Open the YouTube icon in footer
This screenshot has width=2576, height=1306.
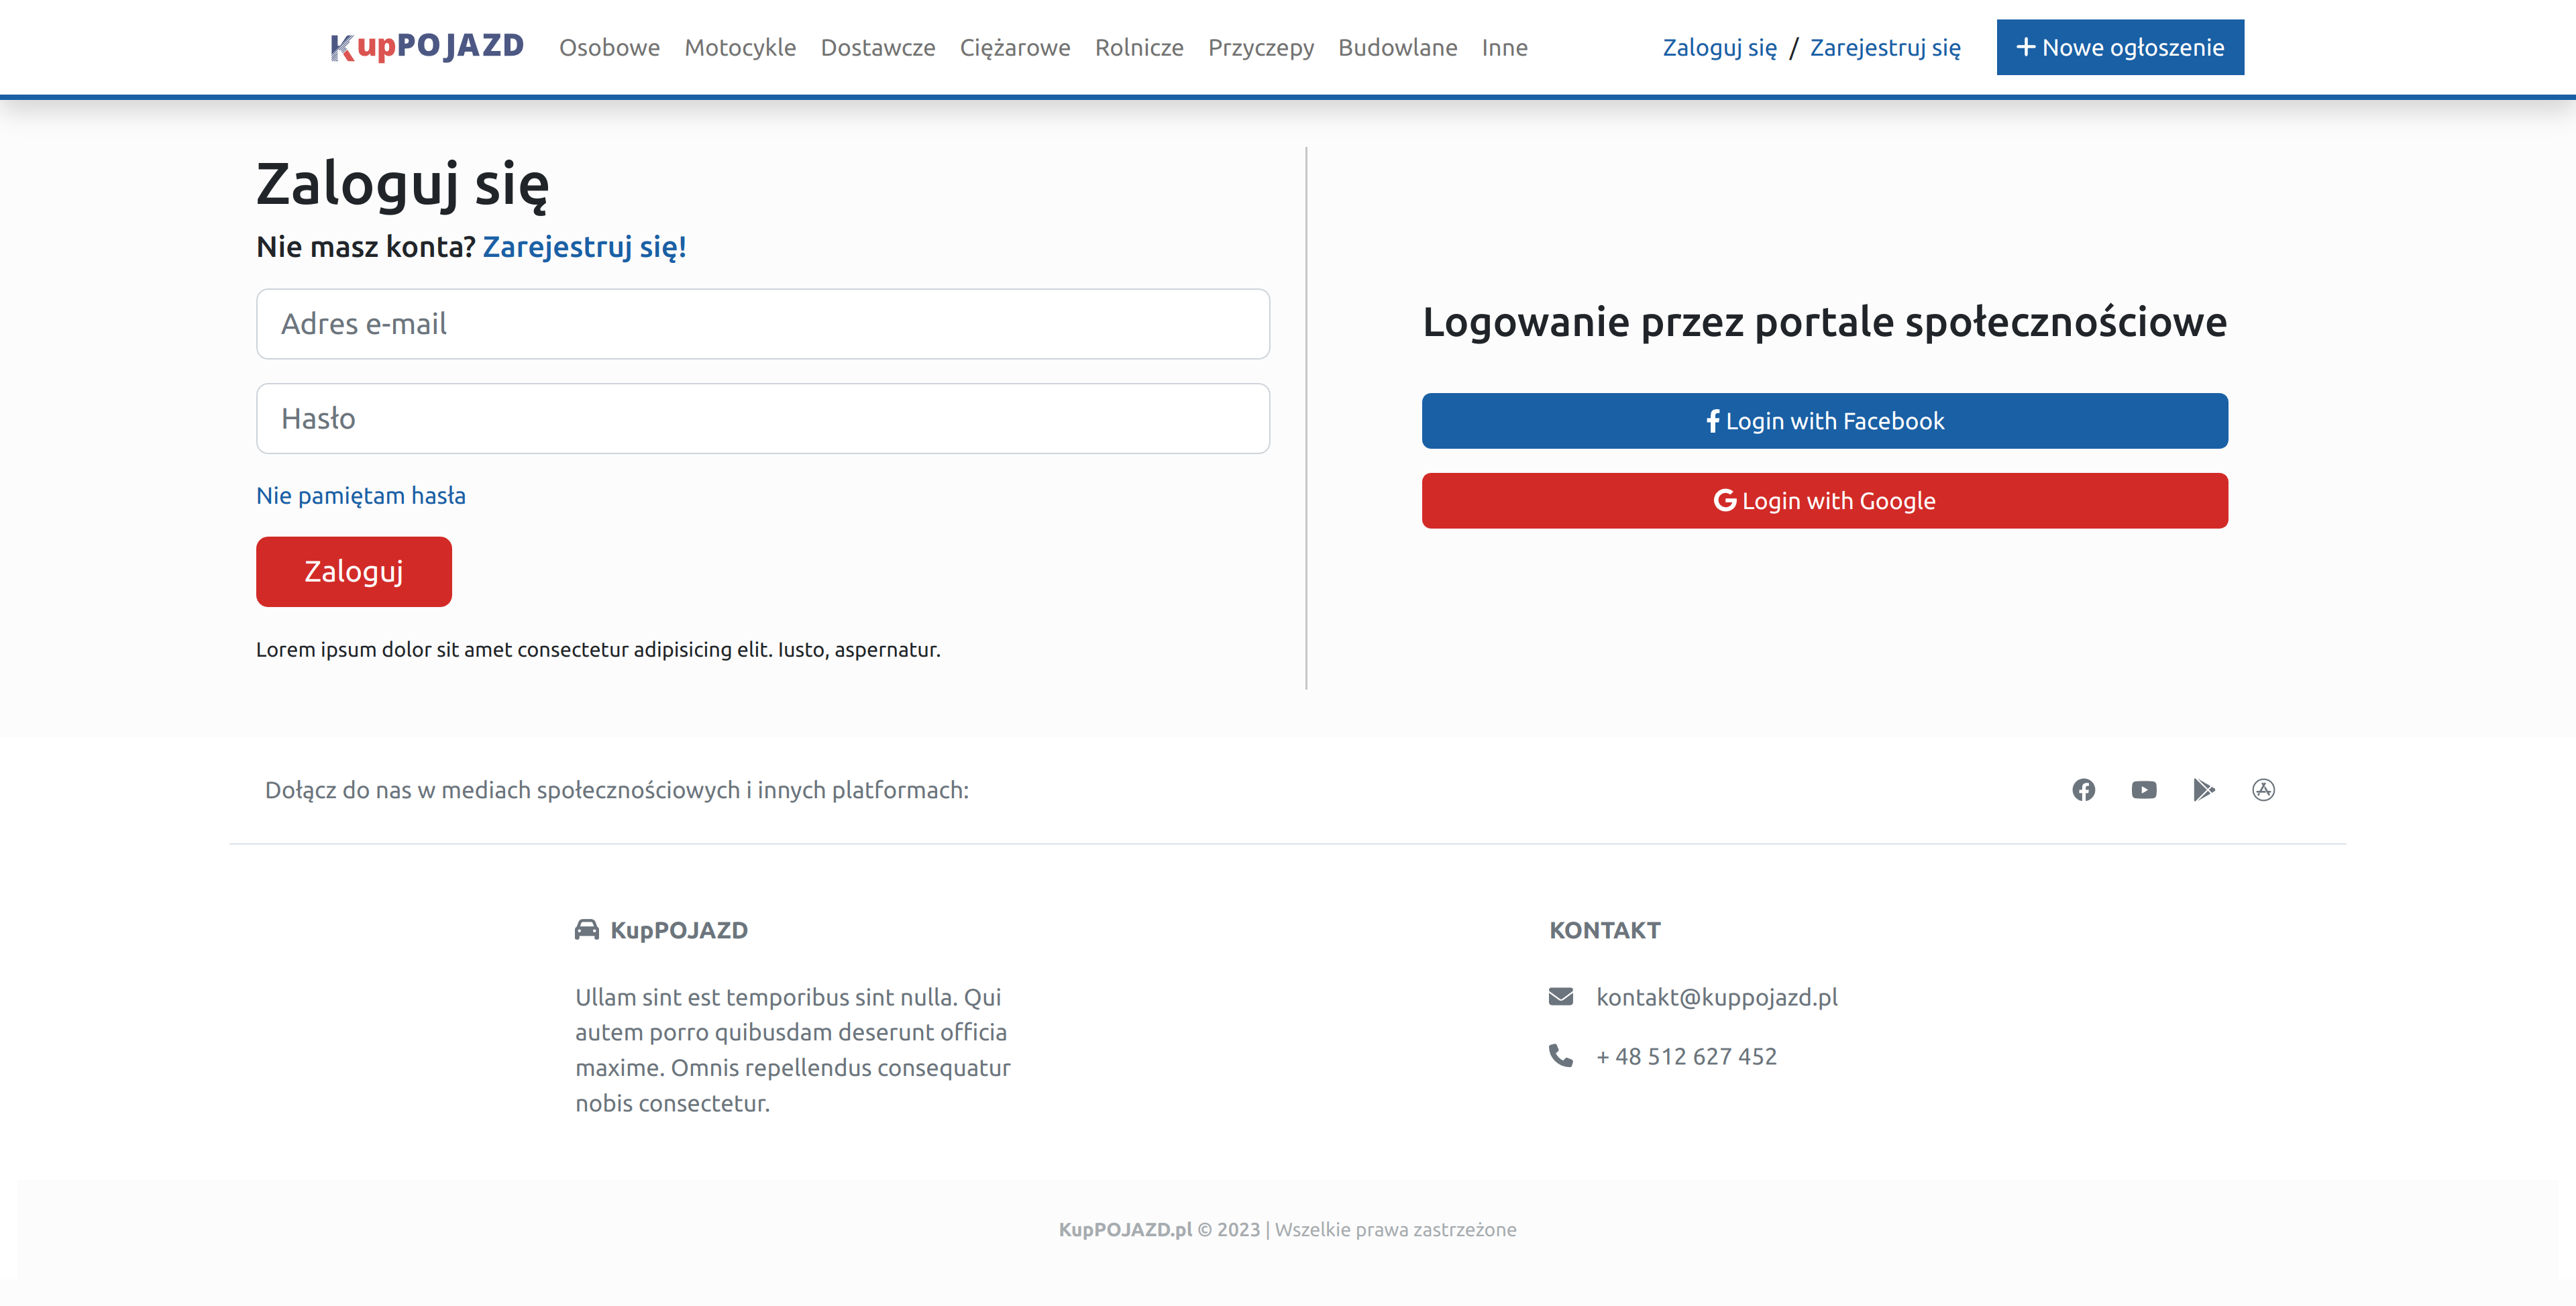[2143, 790]
